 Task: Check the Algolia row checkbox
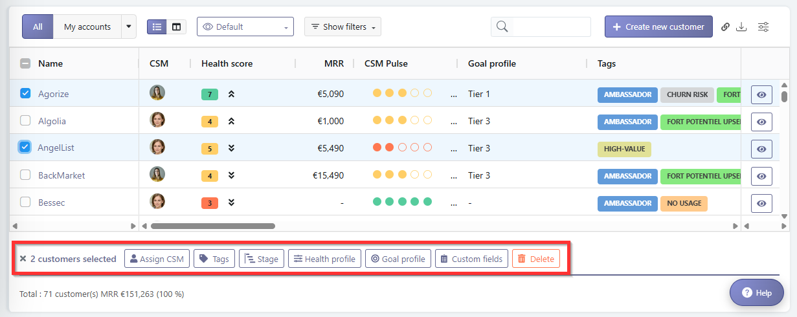(x=25, y=120)
